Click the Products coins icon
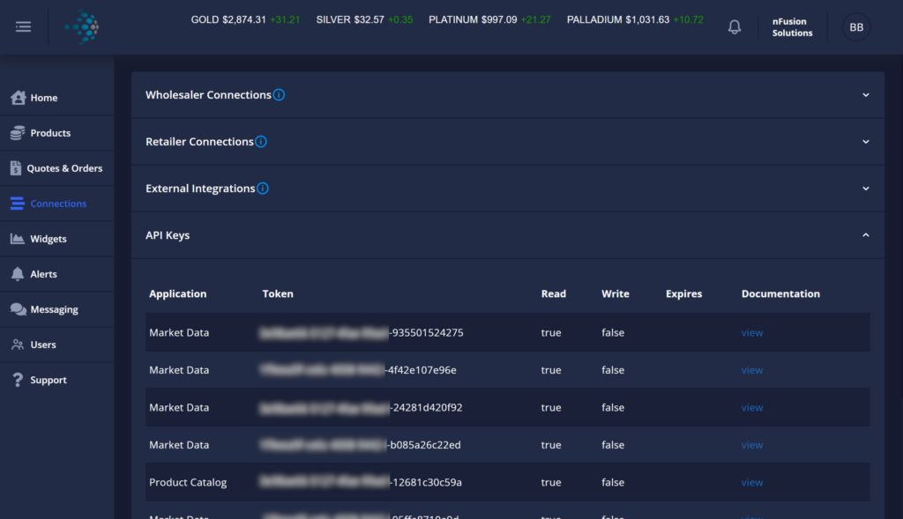Screen dimensions: 903x519 coord(18,133)
